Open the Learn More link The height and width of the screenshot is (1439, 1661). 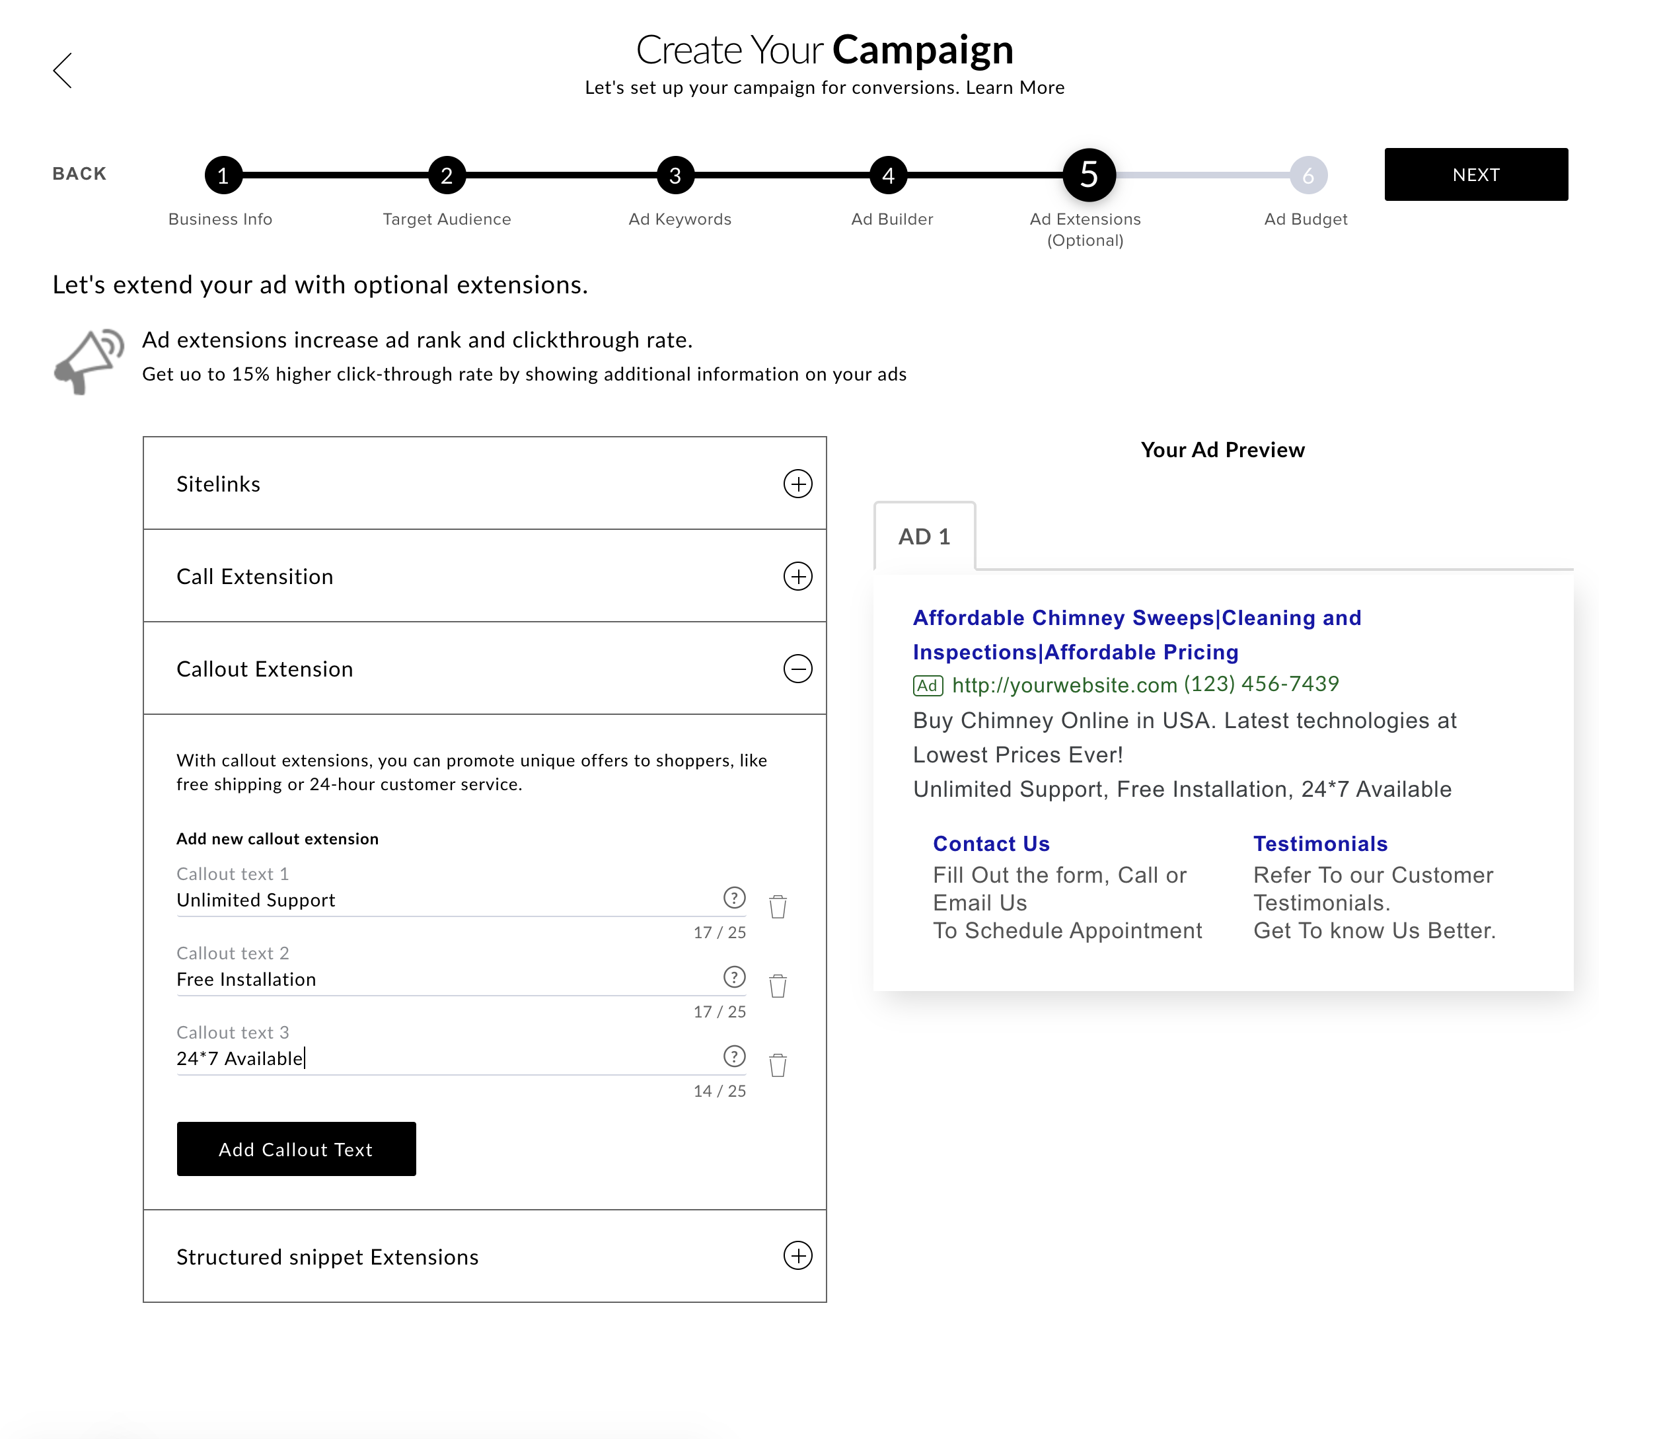click(1015, 87)
